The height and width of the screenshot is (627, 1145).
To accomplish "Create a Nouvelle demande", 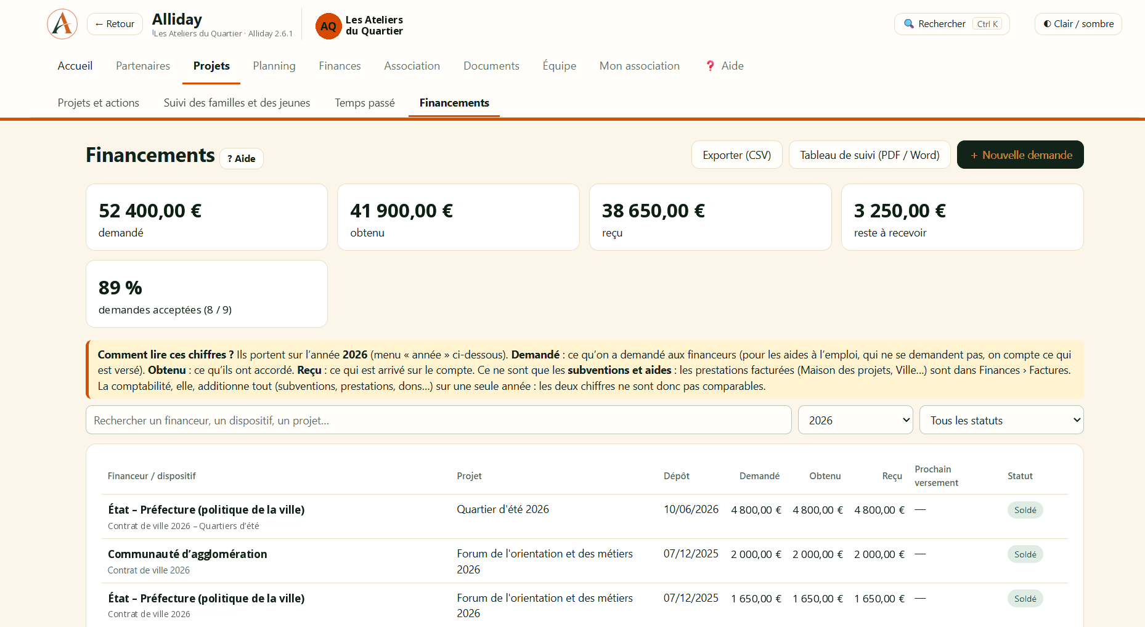I will point(1021,155).
